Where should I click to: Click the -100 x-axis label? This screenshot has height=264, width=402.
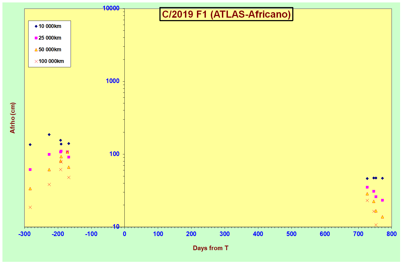91,234
